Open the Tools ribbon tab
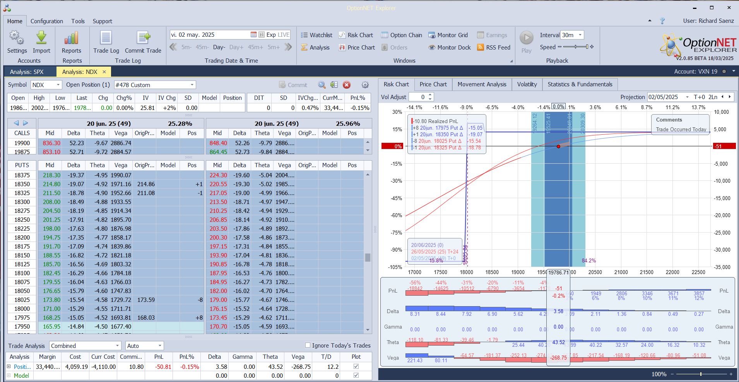Image resolution: width=739 pixels, height=382 pixels. (x=78, y=21)
